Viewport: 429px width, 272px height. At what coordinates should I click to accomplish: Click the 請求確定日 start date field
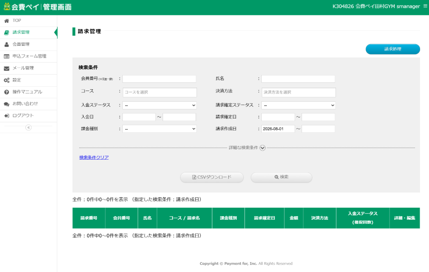(x=278, y=117)
